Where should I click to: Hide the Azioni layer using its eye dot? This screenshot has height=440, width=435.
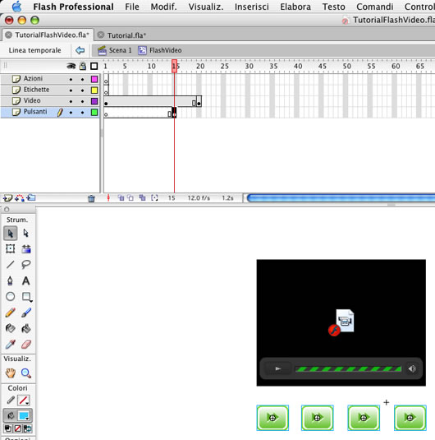[71, 80]
